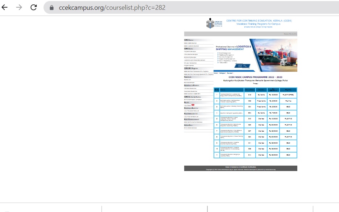Click Colleges in the breadcrumb trail
This screenshot has width=339, height=212.
pyautogui.click(x=222, y=73)
